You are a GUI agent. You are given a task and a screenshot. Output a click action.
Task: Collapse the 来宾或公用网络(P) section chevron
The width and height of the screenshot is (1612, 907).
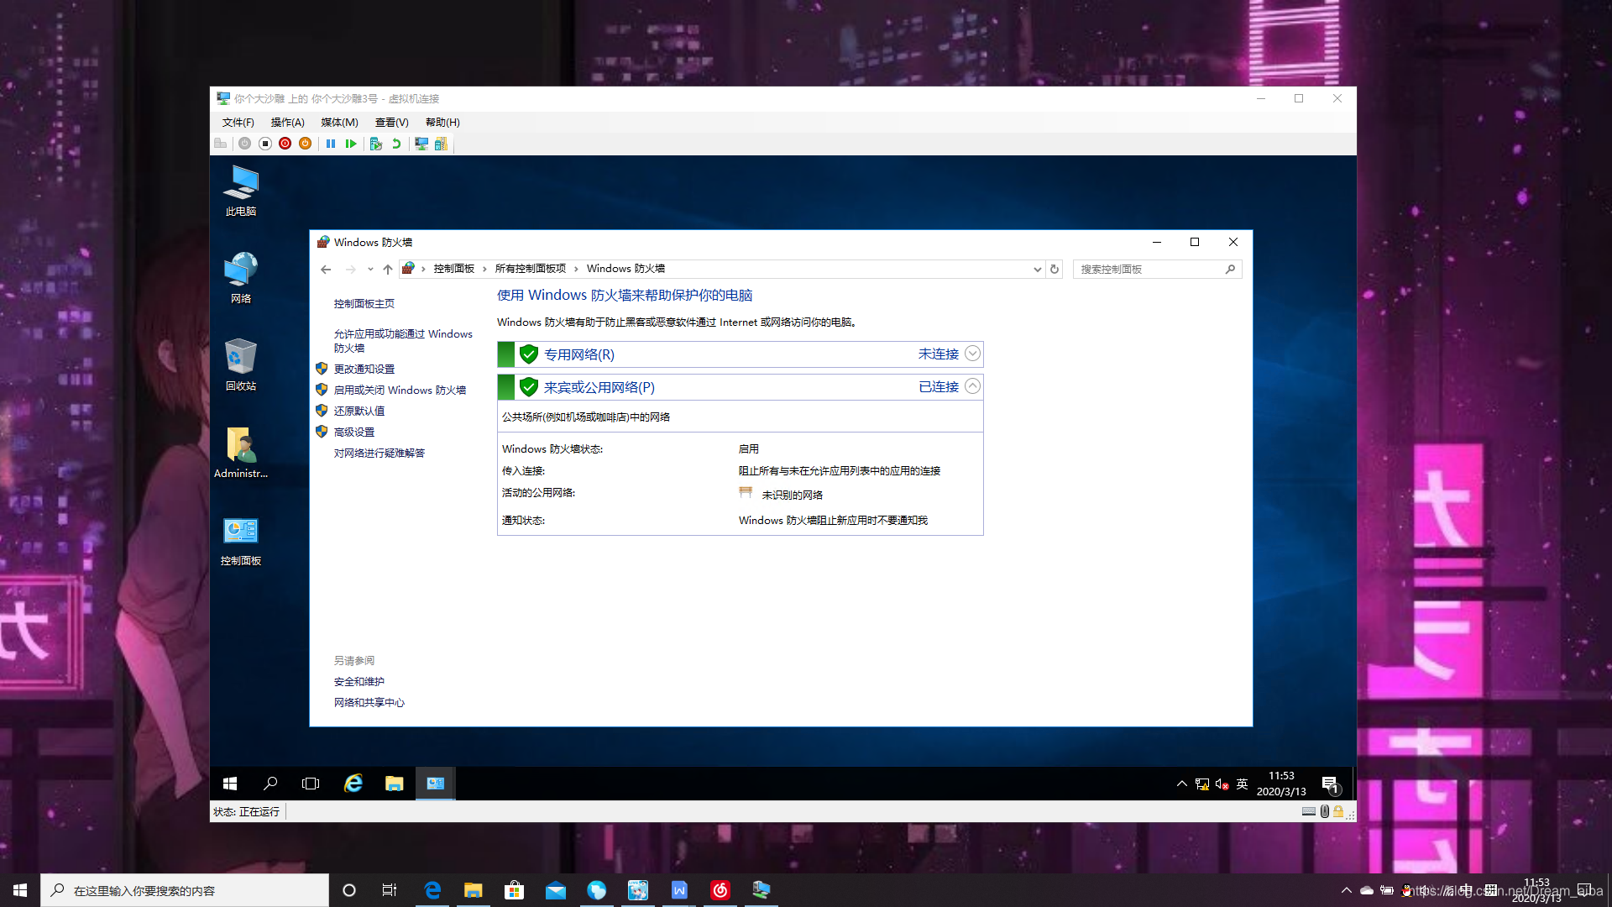pos(972,386)
